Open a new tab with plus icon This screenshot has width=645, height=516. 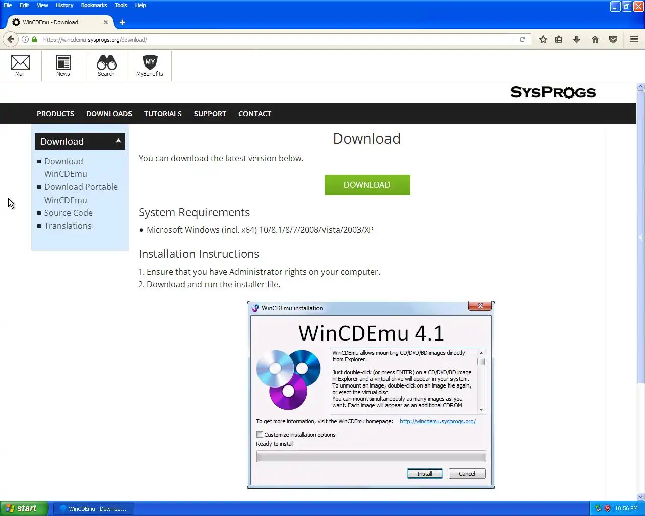click(122, 22)
